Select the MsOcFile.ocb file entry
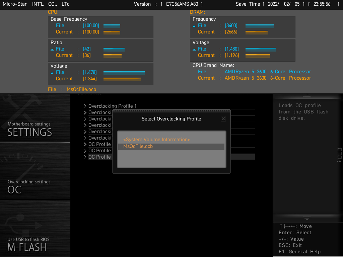 coord(138,146)
